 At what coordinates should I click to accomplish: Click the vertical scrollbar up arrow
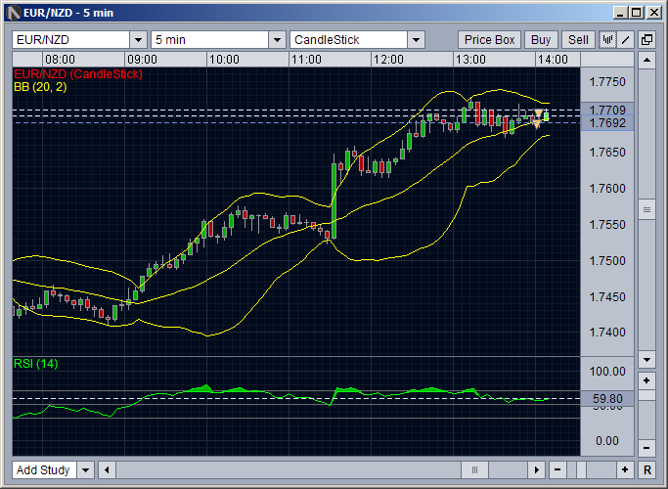(646, 60)
